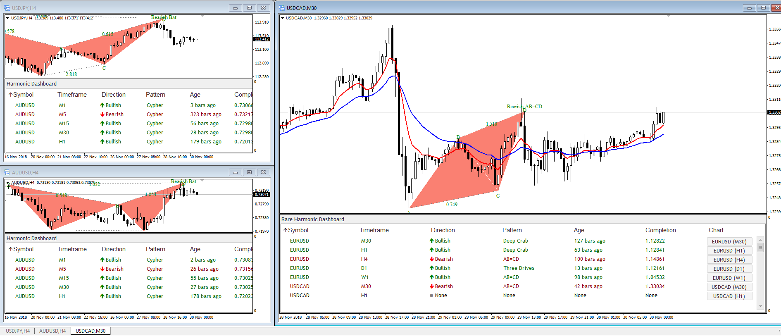Open the USDCAD,M30 chart title dropdown triangle
Image resolution: width=781 pixels, height=336 pixels.
point(282,18)
